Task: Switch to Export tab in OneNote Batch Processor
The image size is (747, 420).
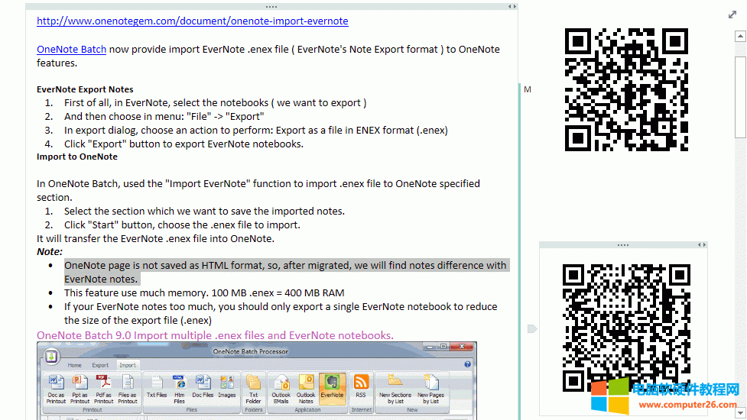Action: 100,365
